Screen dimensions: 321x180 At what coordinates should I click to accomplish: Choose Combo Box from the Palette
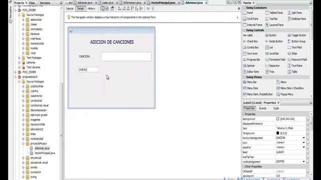(251, 47)
